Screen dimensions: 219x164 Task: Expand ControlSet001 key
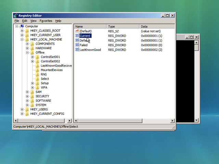pyautogui.click(x=33, y=57)
